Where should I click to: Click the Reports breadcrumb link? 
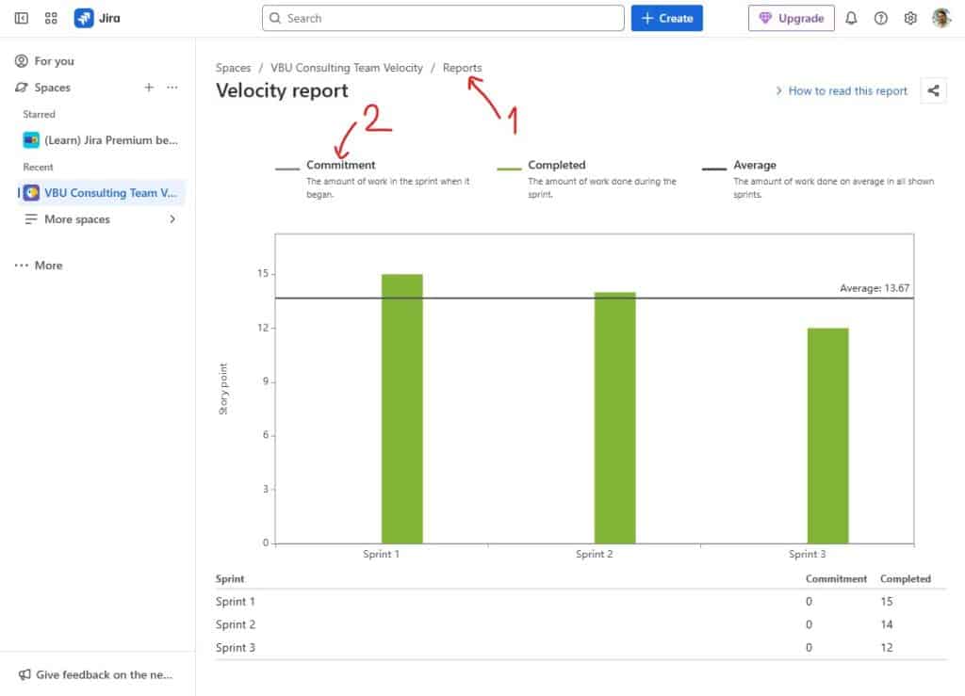click(462, 68)
